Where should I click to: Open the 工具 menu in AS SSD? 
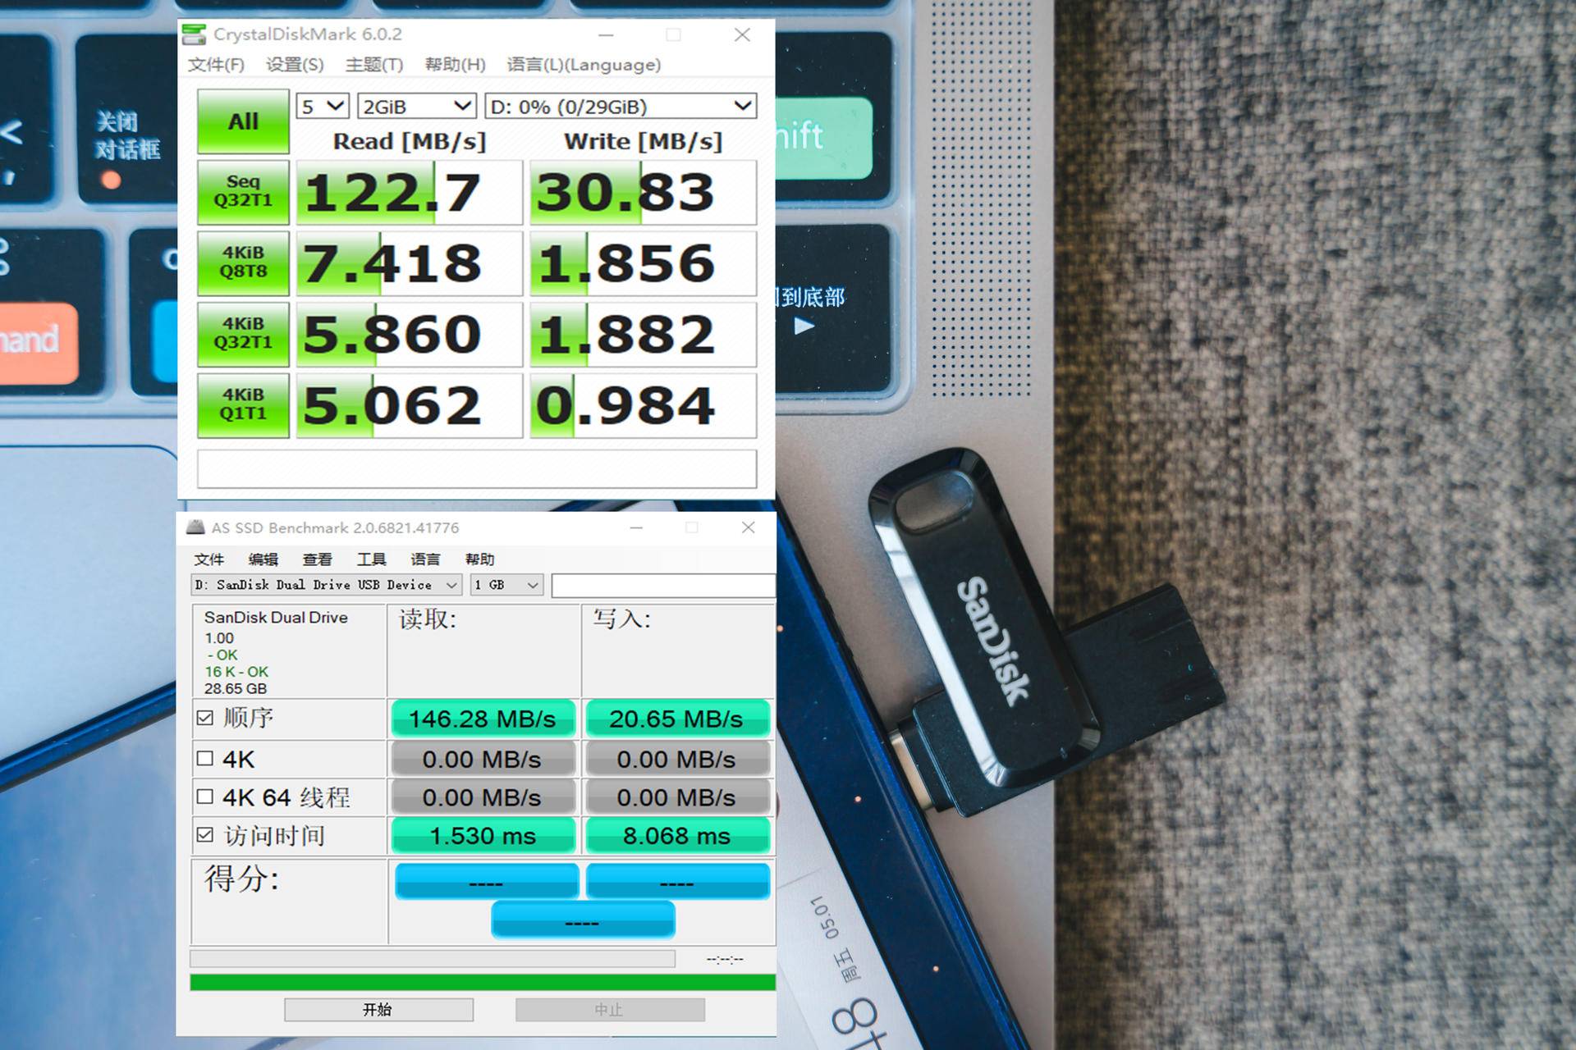tap(371, 559)
